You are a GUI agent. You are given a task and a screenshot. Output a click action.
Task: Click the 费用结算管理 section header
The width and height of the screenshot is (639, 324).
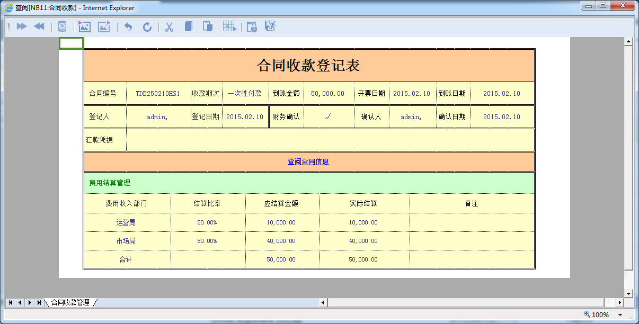pyautogui.click(x=309, y=183)
